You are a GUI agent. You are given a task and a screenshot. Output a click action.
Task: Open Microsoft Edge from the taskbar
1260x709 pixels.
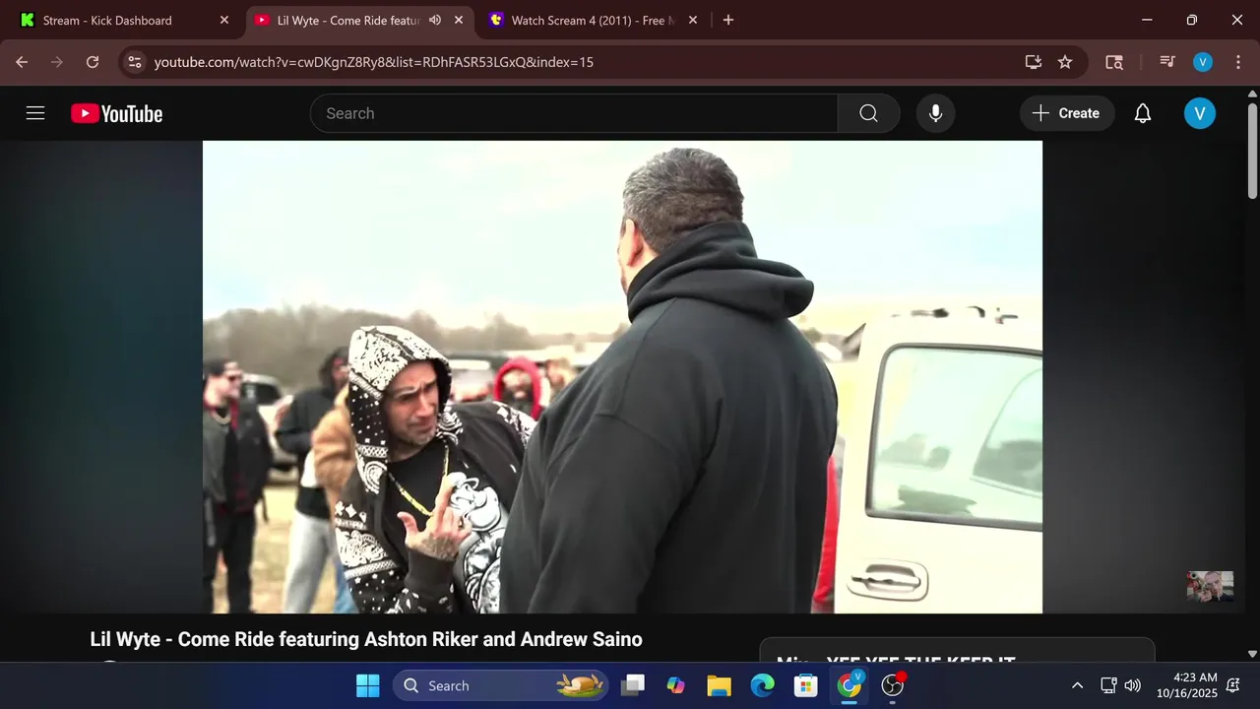pos(762,685)
